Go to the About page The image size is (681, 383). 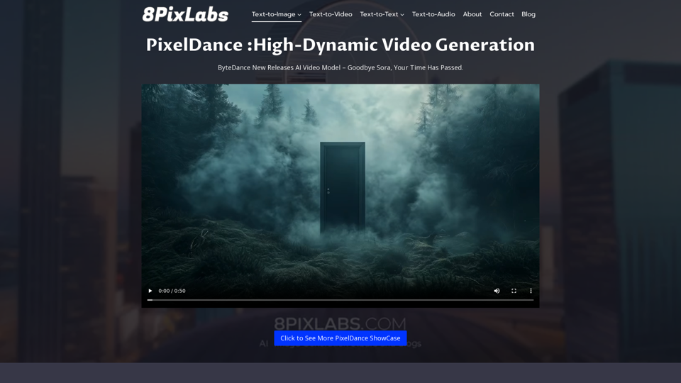pyautogui.click(x=472, y=14)
